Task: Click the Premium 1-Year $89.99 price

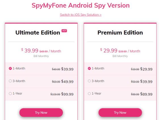Action: pos(146,94)
